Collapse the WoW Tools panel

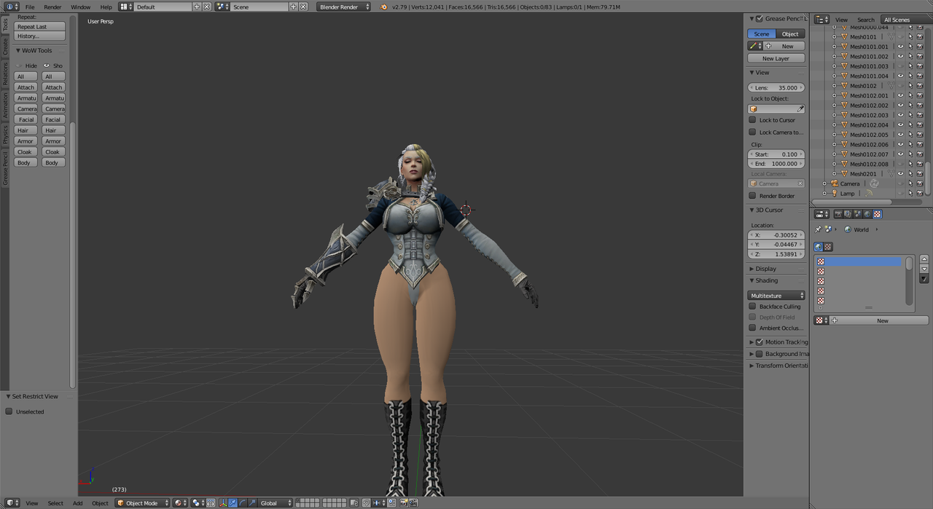click(18, 50)
